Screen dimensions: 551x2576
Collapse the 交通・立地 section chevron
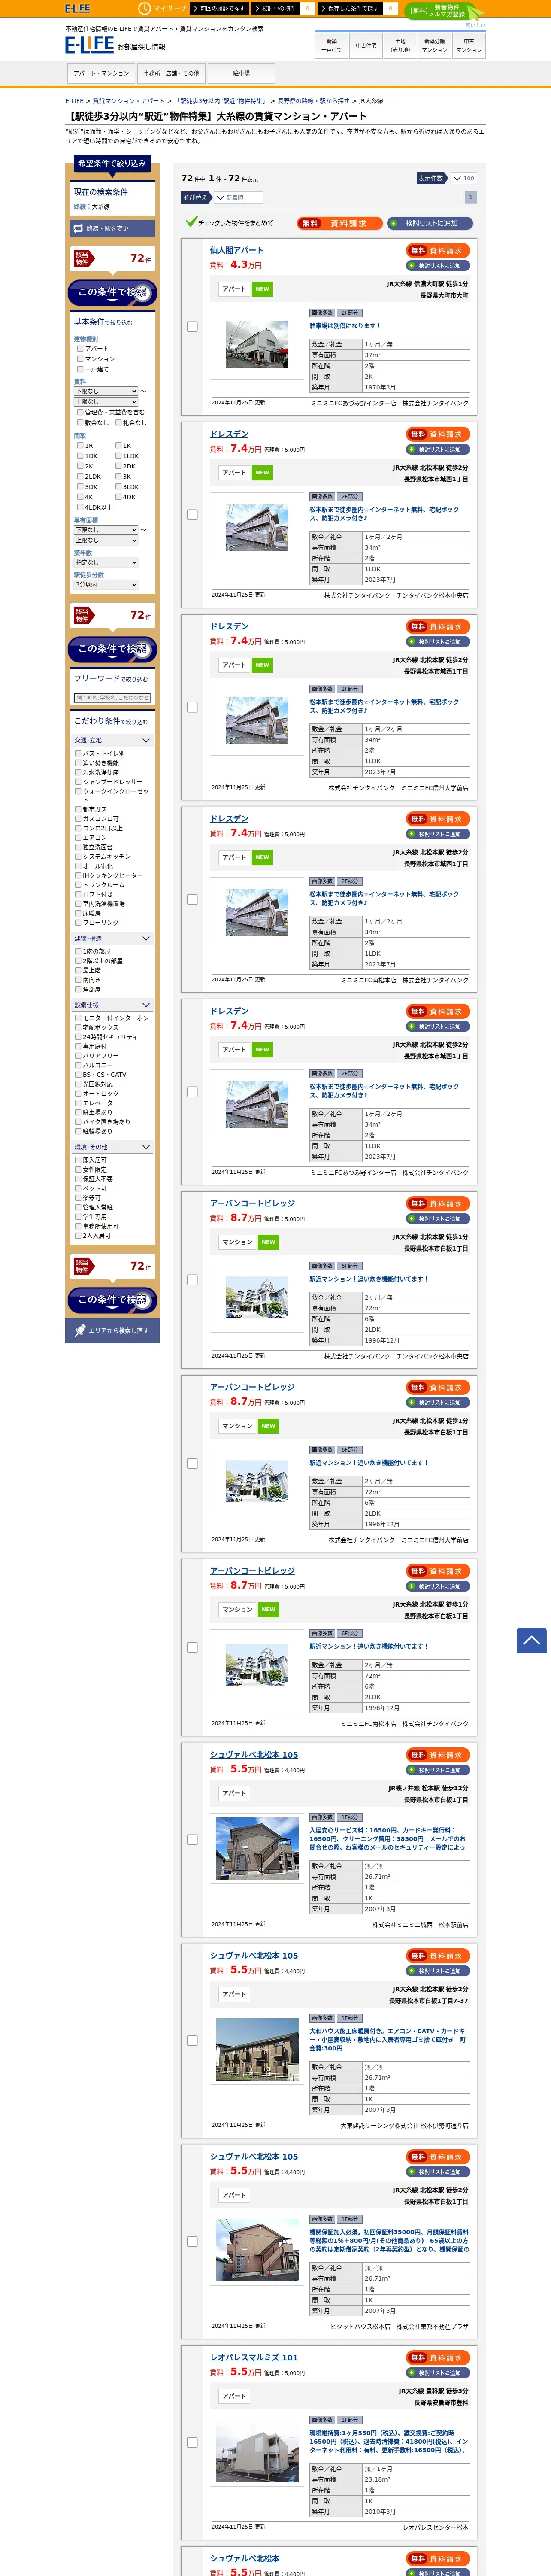coord(146,740)
